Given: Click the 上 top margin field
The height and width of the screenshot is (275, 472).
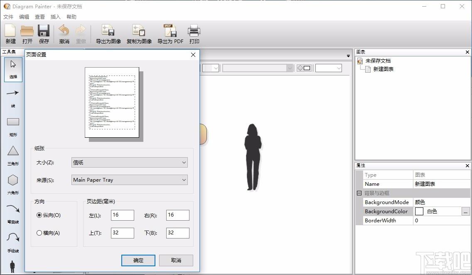Looking at the screenshot, I should coord(123,233).
